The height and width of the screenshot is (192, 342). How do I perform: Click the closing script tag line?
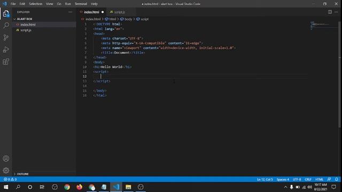point(102,81)
